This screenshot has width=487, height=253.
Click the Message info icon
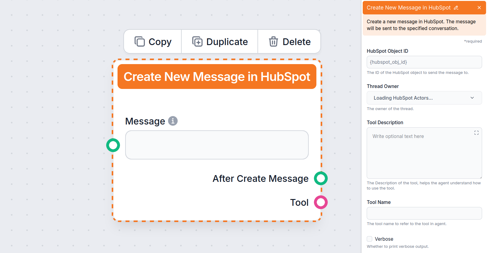coord(173,121)
